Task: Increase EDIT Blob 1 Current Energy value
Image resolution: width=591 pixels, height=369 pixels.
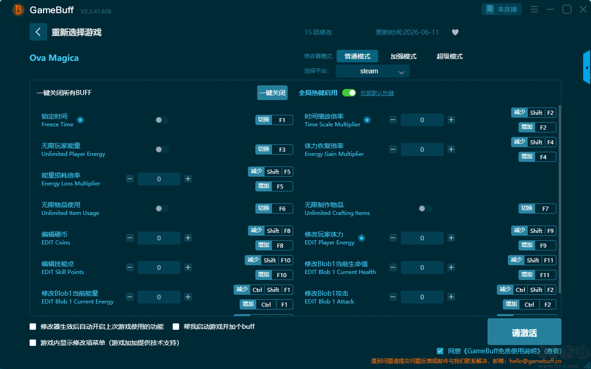Action: point(188,297)
